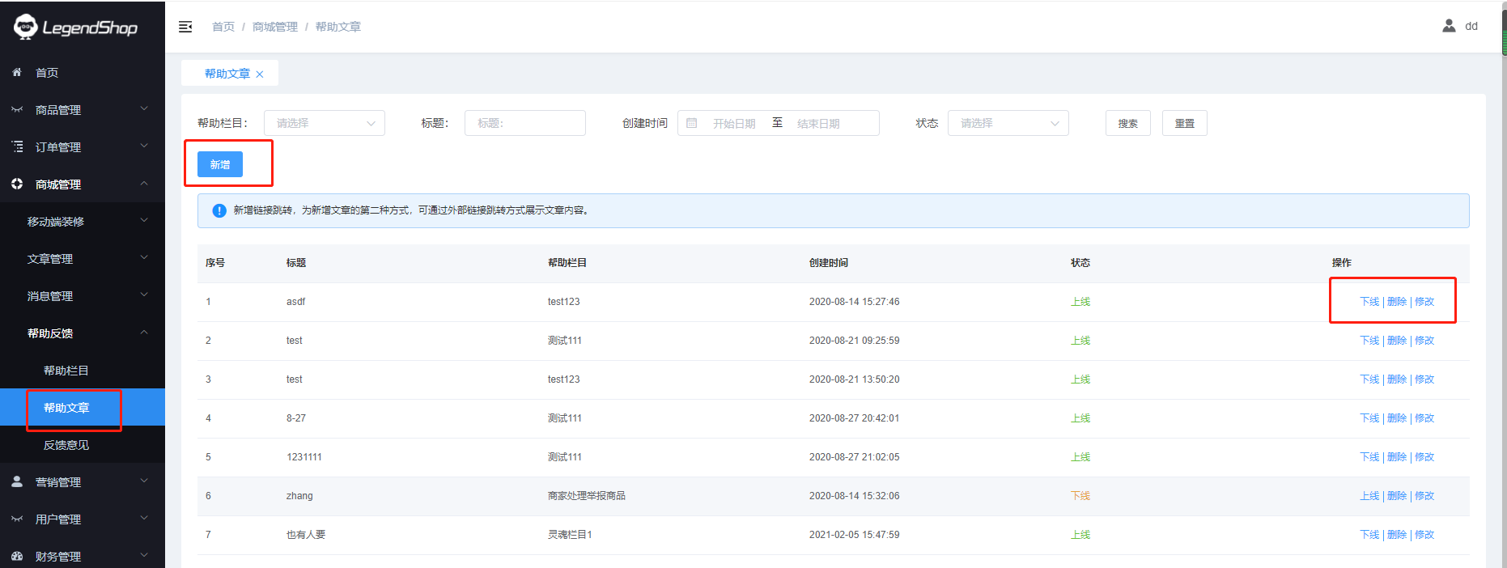Open 反馈意见 in the sidebar

tap(66, 444)
